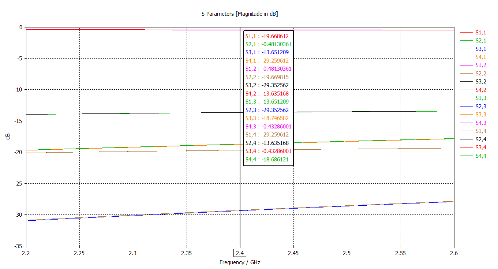The height and width of the screenshot is (269, 498).
Task: Click the vertical dB axis label
Action: click(x=7, y=136)
